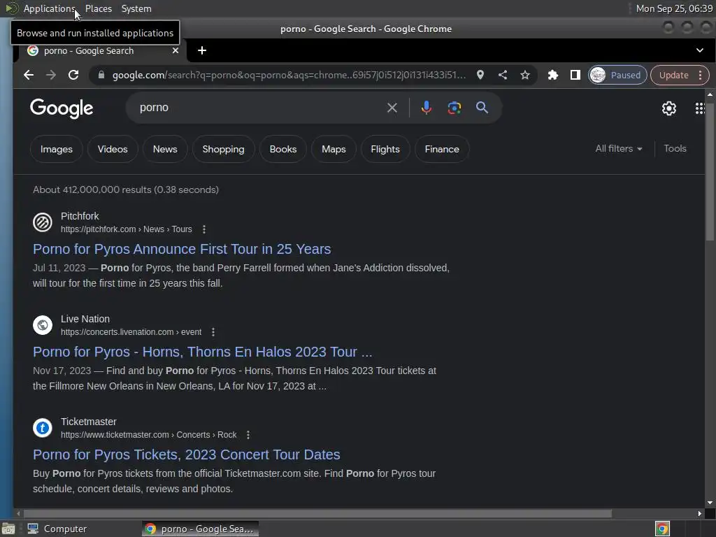Switch to Maps results
This screenshot has height=537, width=716.
(x=334, y=149)
